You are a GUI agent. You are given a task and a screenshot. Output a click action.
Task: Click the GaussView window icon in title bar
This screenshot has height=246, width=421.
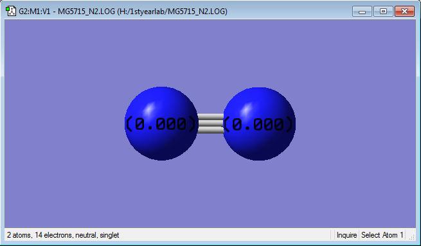(x=12, y=12)
